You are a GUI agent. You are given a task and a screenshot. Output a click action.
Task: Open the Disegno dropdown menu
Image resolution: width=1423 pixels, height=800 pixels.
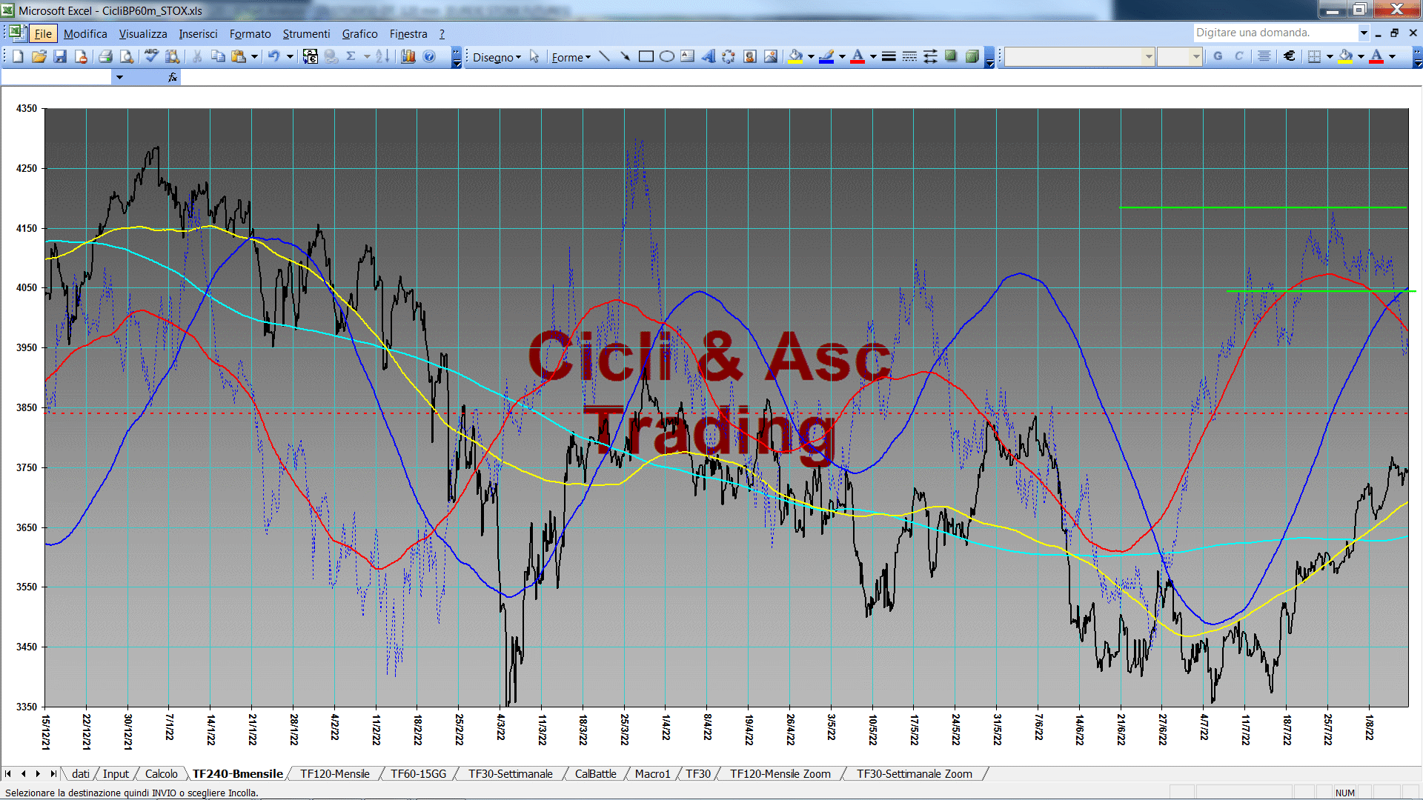pos(497,57)
